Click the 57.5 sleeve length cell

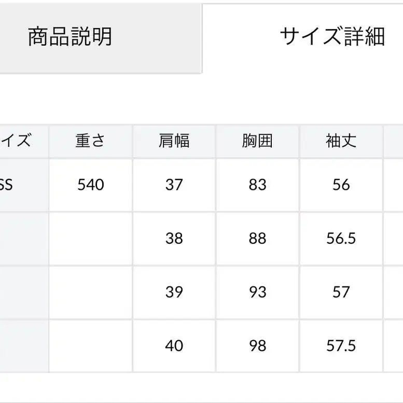[x=341, y=345]
